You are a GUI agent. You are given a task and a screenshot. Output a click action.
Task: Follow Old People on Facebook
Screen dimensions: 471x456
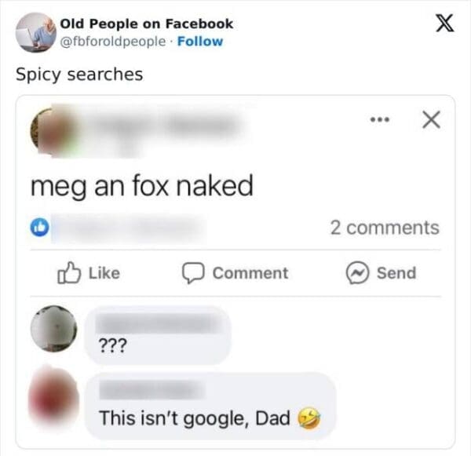coord(202,41)
